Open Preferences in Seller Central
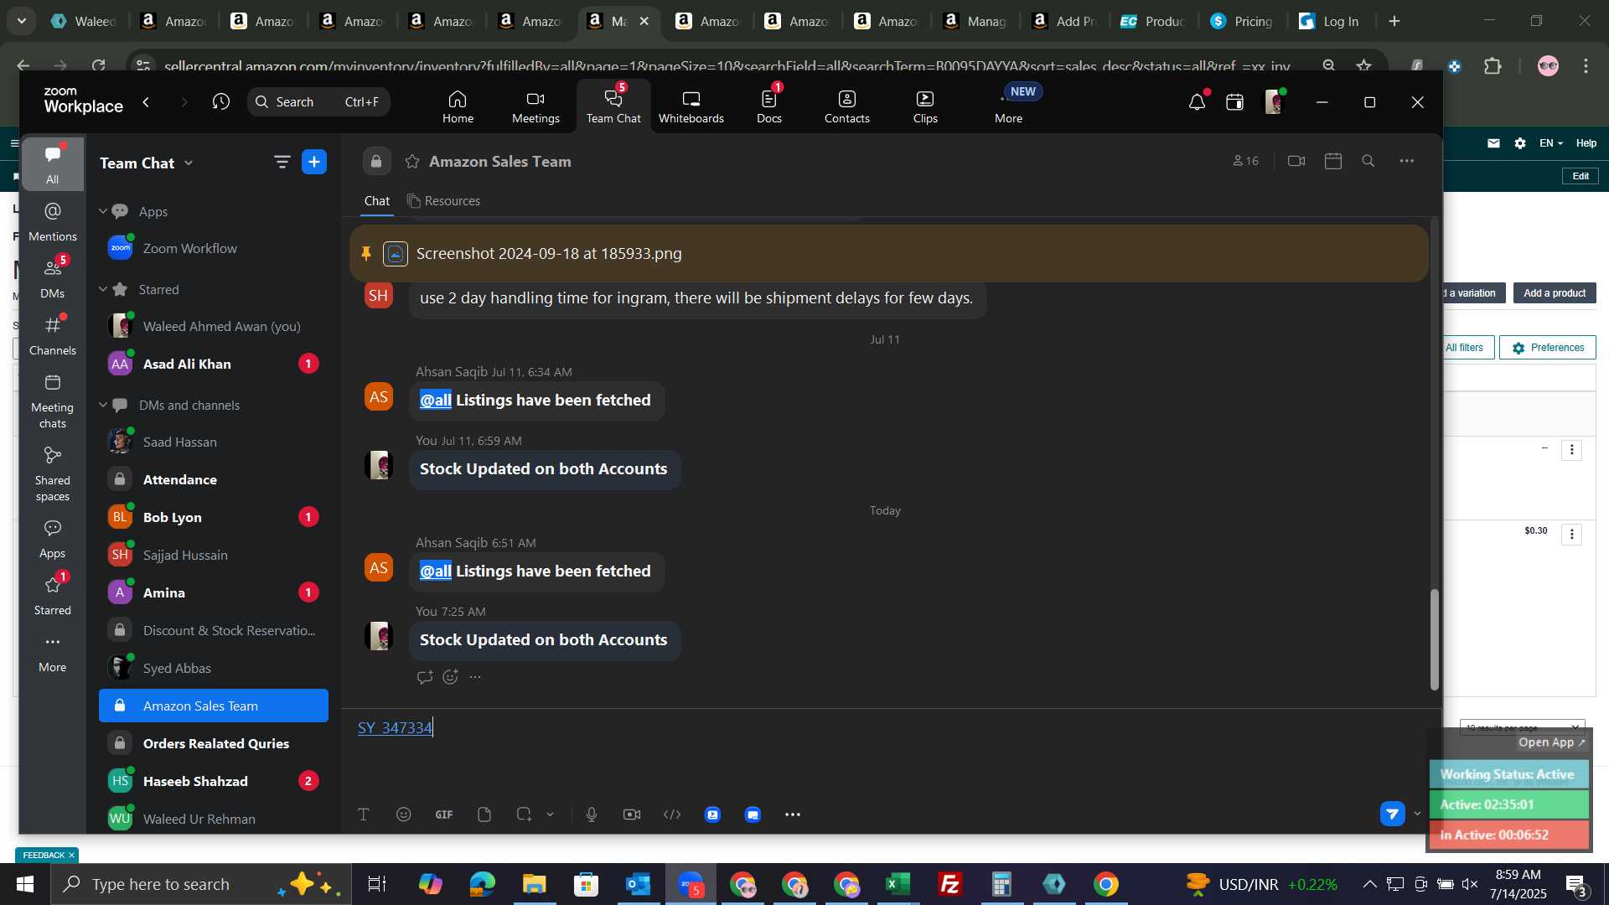1609x905 pixels. 1548,348
